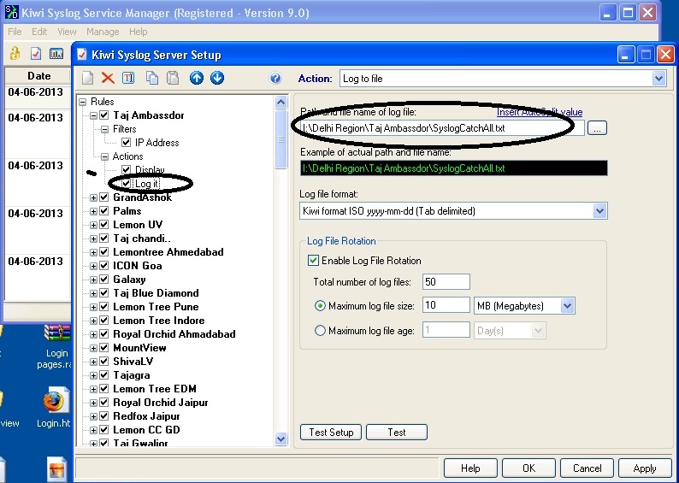Expand the Royal Orchid Jaipur rule
The image size is (679, 483).
tap(93, 403)
